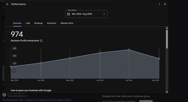Show info about Business Profile interactions
The image size is (188, 102).
pyautogui.click(x=41, y=41)
